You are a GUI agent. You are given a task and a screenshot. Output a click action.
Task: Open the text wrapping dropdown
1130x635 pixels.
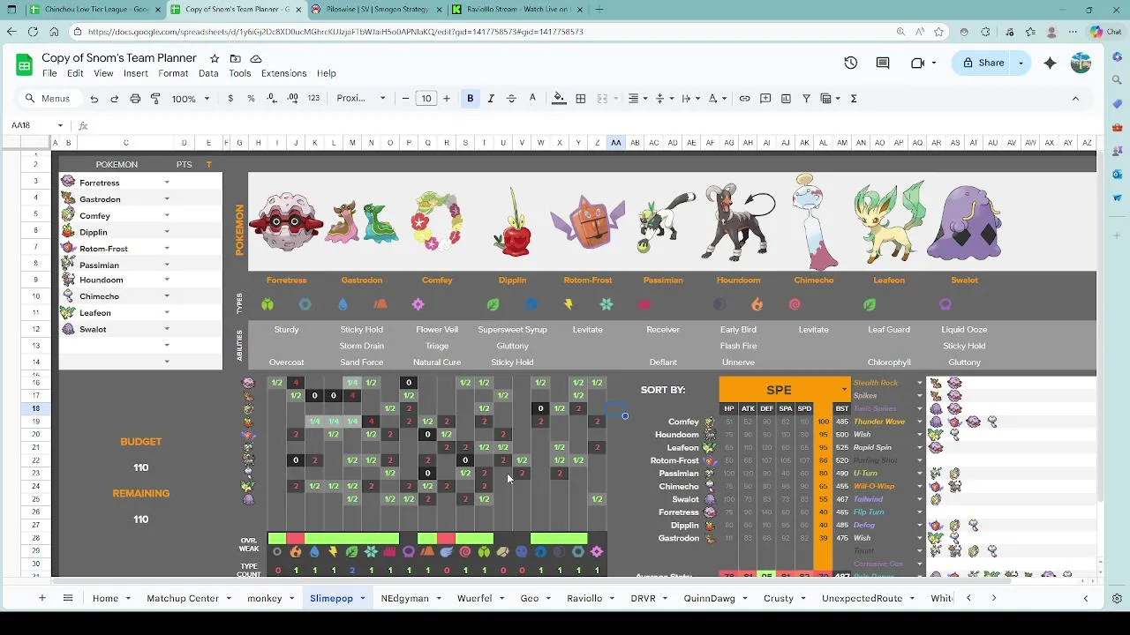click(x=690, y=99)
